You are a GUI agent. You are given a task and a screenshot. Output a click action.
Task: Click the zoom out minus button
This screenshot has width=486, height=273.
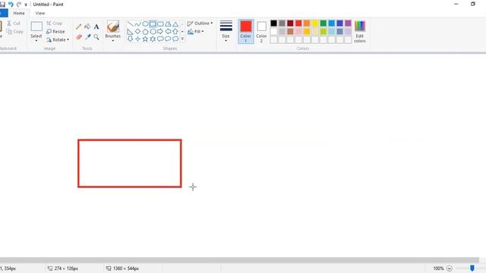coord(450,268)
